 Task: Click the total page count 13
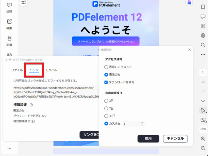tap(203, 82)
